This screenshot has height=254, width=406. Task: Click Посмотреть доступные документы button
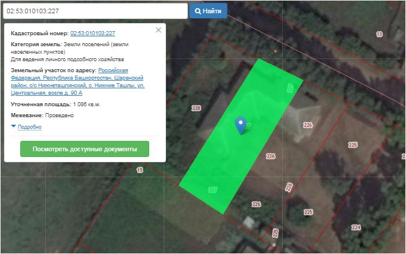[84, 149]
